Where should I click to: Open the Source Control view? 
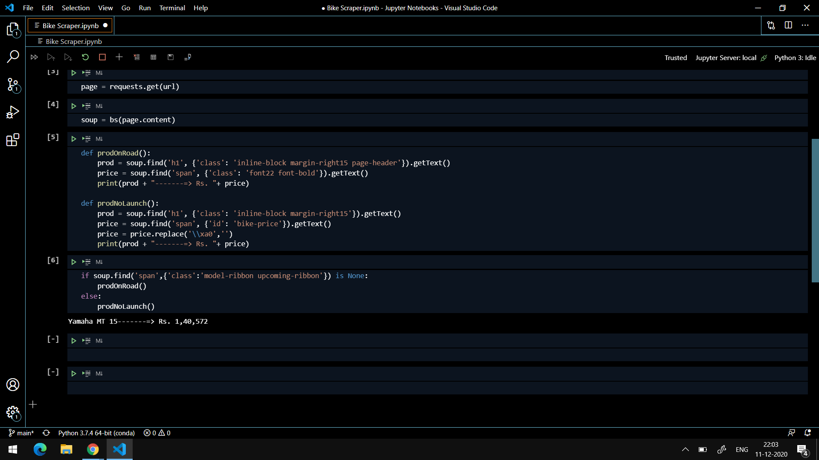(13, 85)
